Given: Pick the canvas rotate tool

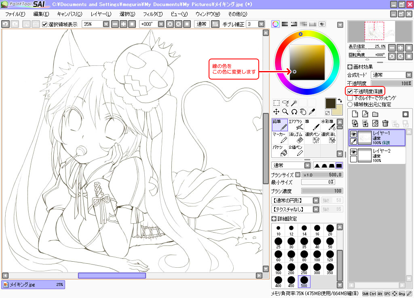Looking at the screenshot, I should click(294, 112).
